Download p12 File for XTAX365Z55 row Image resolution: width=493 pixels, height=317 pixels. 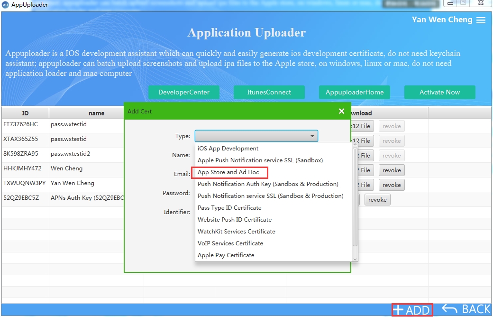tap(362, 141)
